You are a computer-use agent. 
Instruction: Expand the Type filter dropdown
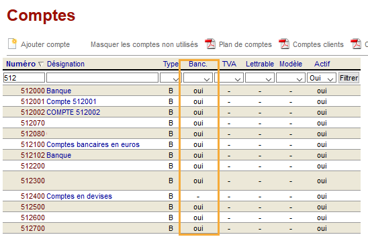click(x=171, y=78)
